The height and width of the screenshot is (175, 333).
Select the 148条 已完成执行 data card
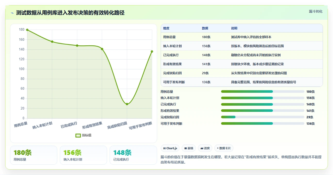tap(133, 155)
